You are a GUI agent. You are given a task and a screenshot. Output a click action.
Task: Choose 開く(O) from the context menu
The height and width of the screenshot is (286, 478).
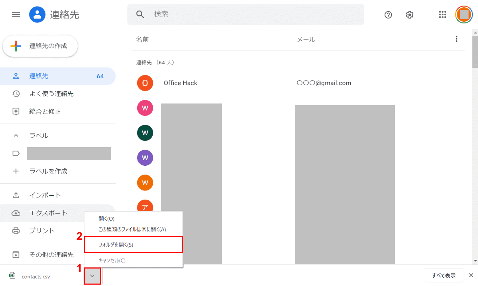pos(133,219)
